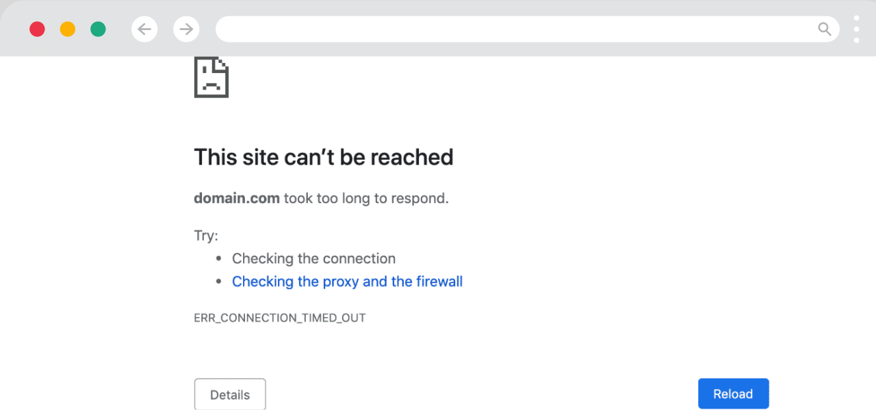Click the Checking the connection bullet item
Viewport: 876px width, 410px height.
coord(313,258)
